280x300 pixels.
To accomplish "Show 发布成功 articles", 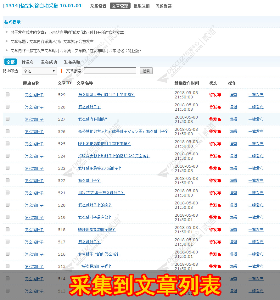I will tap(49, 62).
